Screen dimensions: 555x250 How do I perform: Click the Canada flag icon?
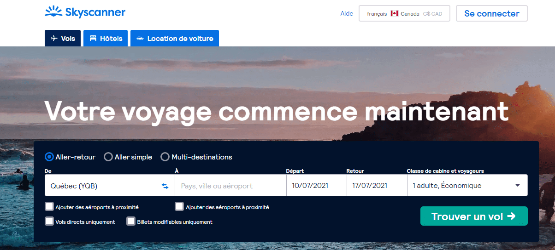(395, 13)
